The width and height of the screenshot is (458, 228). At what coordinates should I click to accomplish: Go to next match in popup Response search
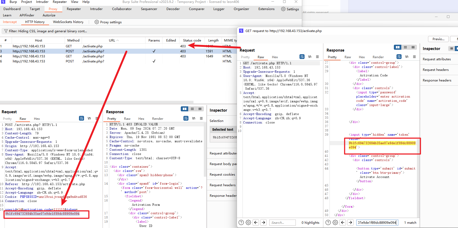click(x=350, y=222)
